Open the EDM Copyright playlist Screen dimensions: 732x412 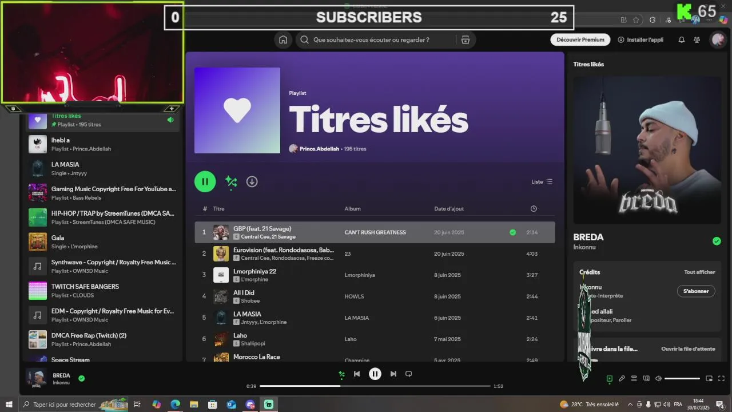[x=103, y=315]
